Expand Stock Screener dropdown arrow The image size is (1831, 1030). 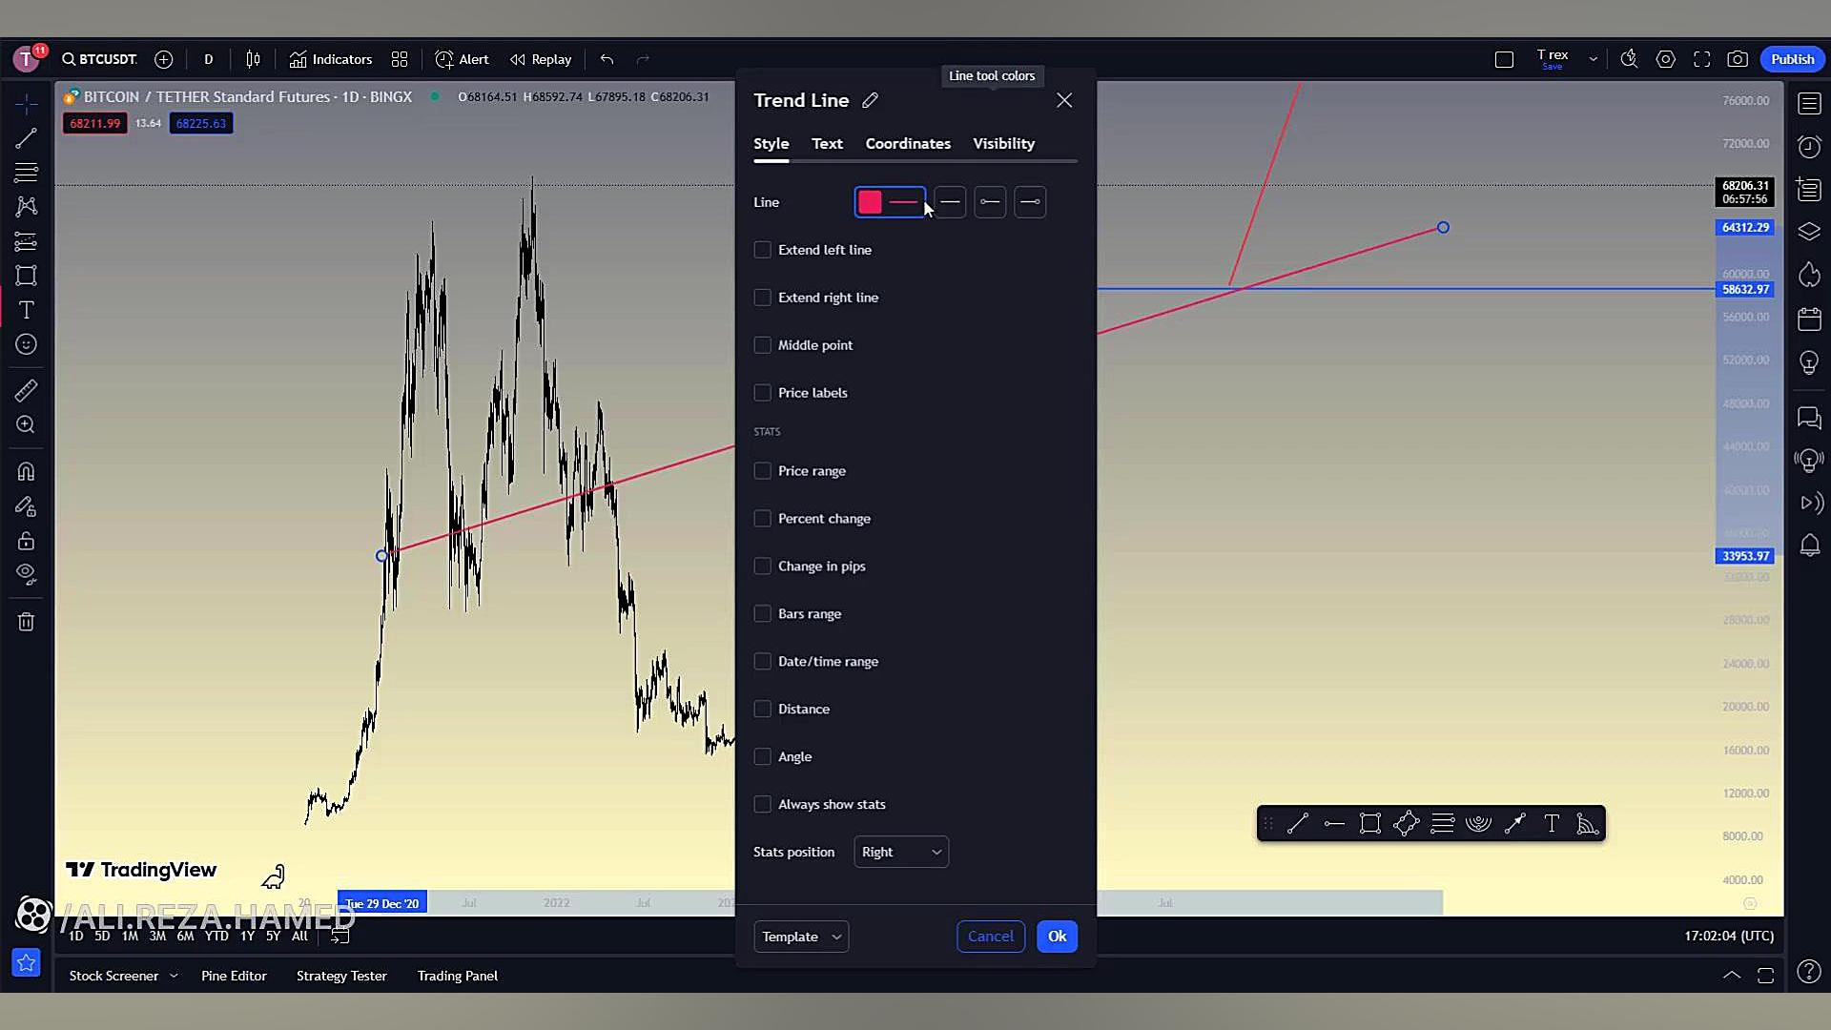click(174, 976)
